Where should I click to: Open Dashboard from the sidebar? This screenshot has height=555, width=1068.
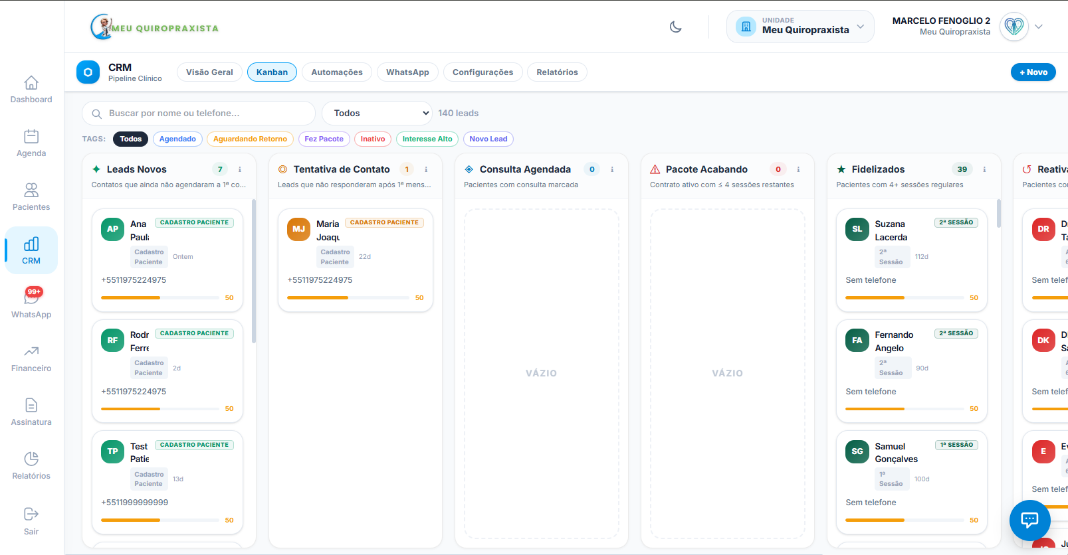[x=31, y=90]
